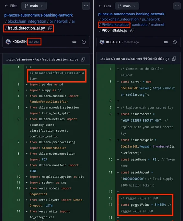The height and width of the screenshot is (221, 183).
Task: Click 'const server = new' line
Action: coord(136,82)
